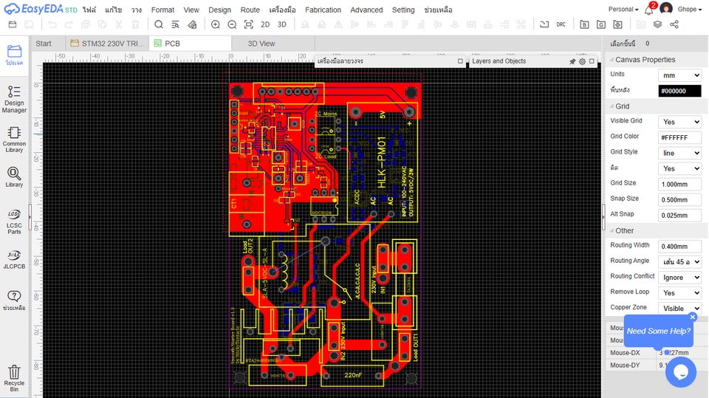Run the DRC check

pyautogui.click(x=561, y=24)
